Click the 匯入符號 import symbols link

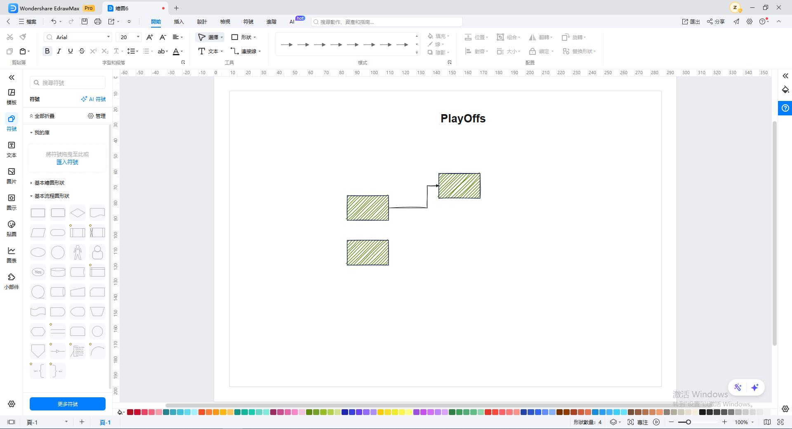(x=67, y=162)
